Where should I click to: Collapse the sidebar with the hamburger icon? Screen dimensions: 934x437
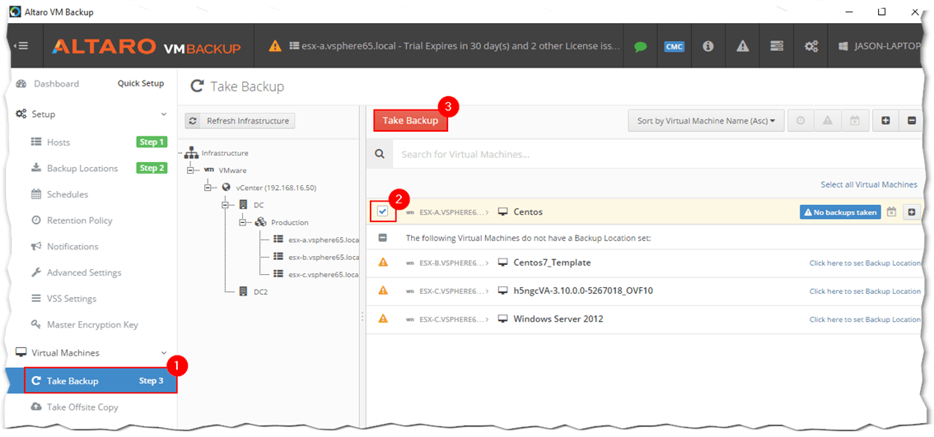pos(21,46)
